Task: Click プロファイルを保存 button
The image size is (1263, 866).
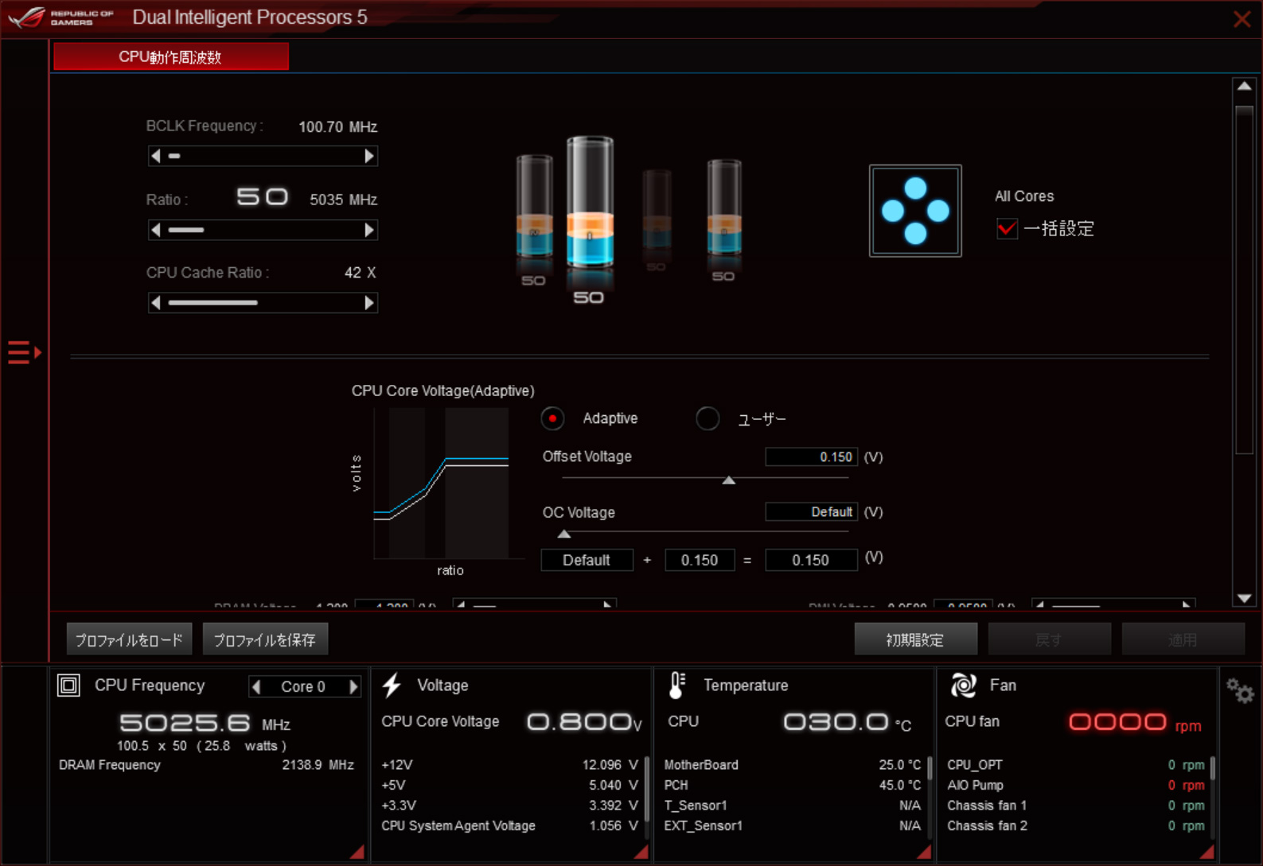Action: pos(265,639)
